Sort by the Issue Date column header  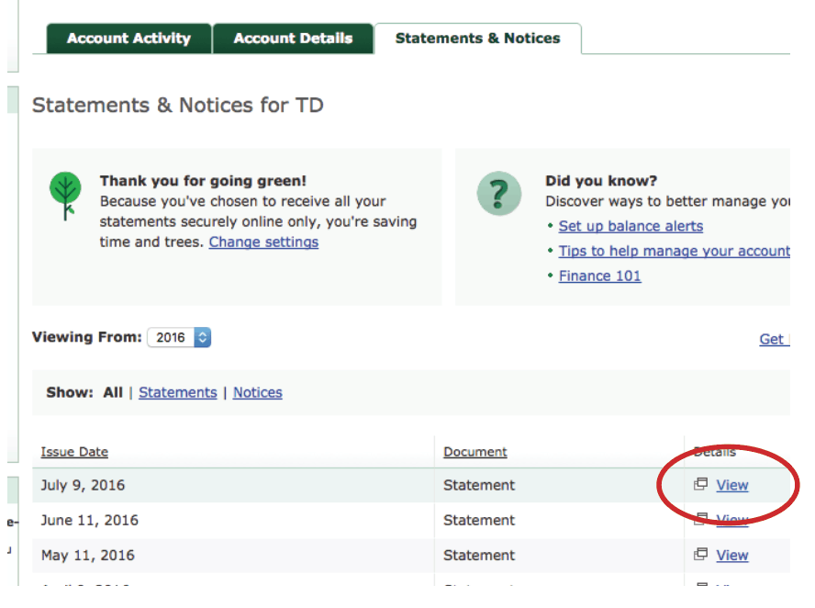pos(74,451)
